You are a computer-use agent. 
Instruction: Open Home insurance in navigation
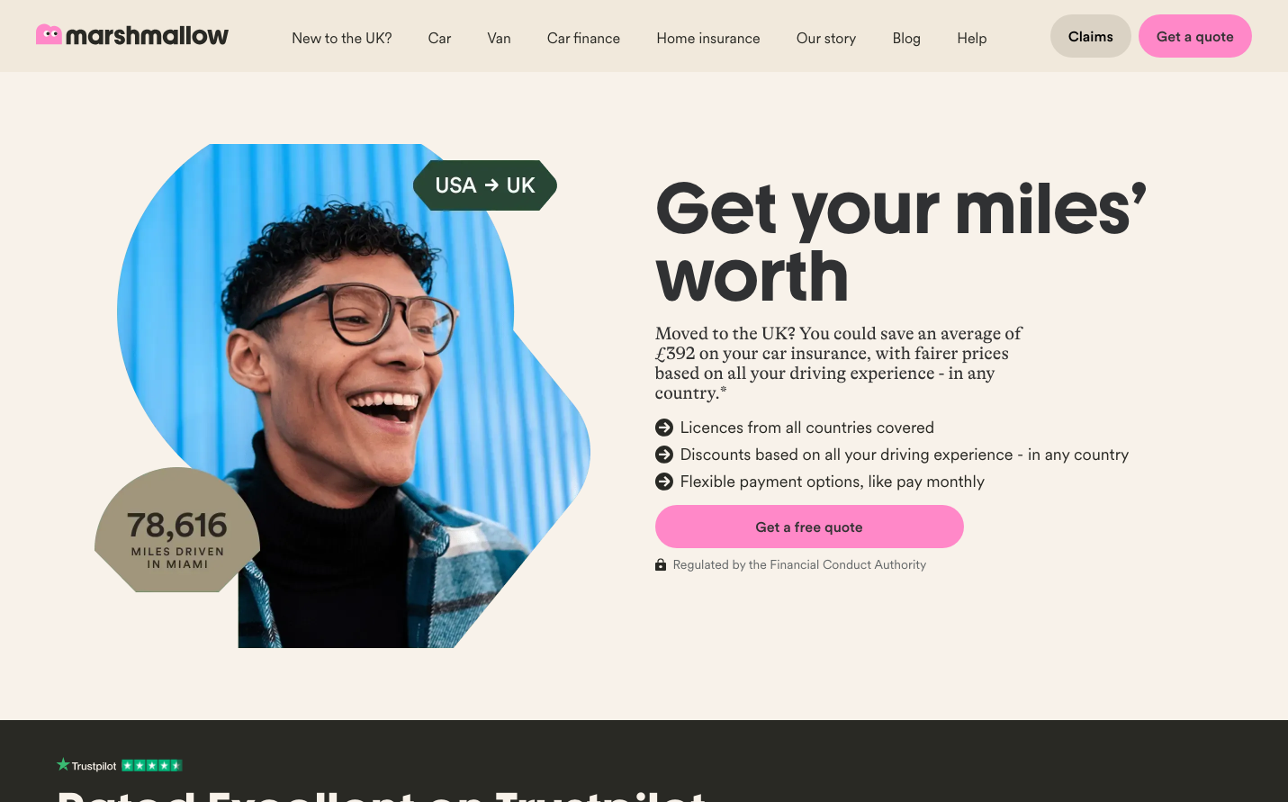pyautogui.click(x=708, y=38)
